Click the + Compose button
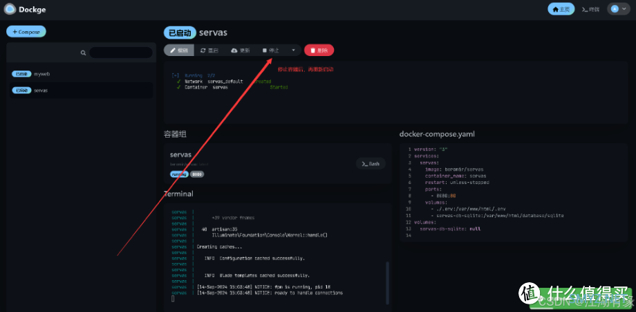The image size is (636, 312). 26,32
